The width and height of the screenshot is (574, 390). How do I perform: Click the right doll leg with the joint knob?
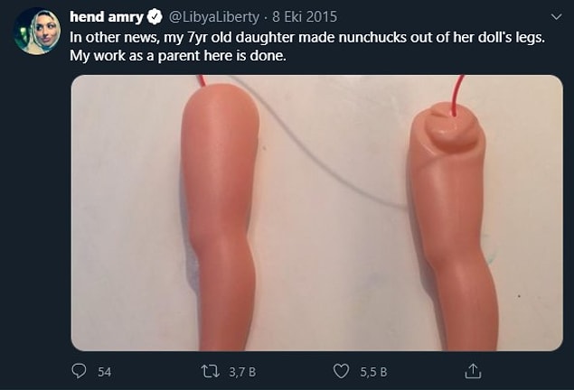[451, 227]
